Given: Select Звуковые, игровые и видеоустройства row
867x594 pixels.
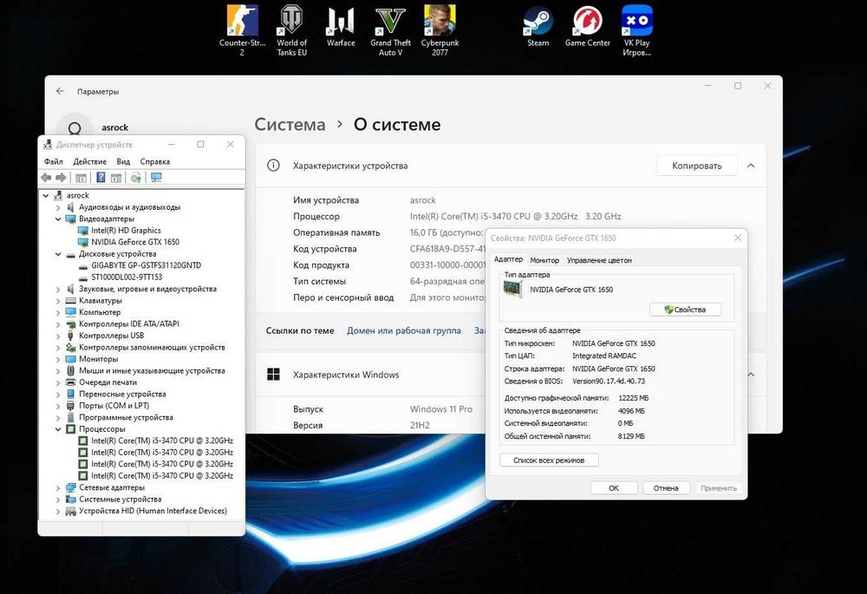Looking at the screenshot, I should pos(147,290).
